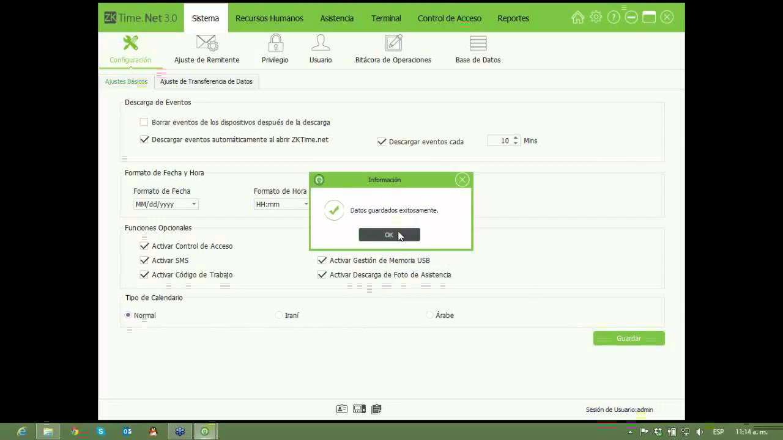Open Google Chrome from the taskbar
This screenshot has width=783, height=440.
point(75,431)
